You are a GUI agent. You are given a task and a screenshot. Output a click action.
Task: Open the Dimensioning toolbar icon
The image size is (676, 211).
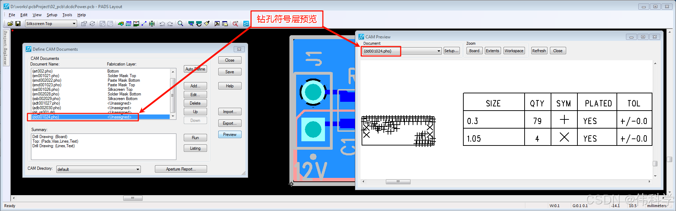pyautogui.click(x=136, y=24)
